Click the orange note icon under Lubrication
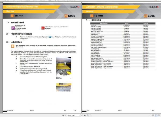Screen dimensions: 161x117 pyautogui.click(x=13, y=46)
